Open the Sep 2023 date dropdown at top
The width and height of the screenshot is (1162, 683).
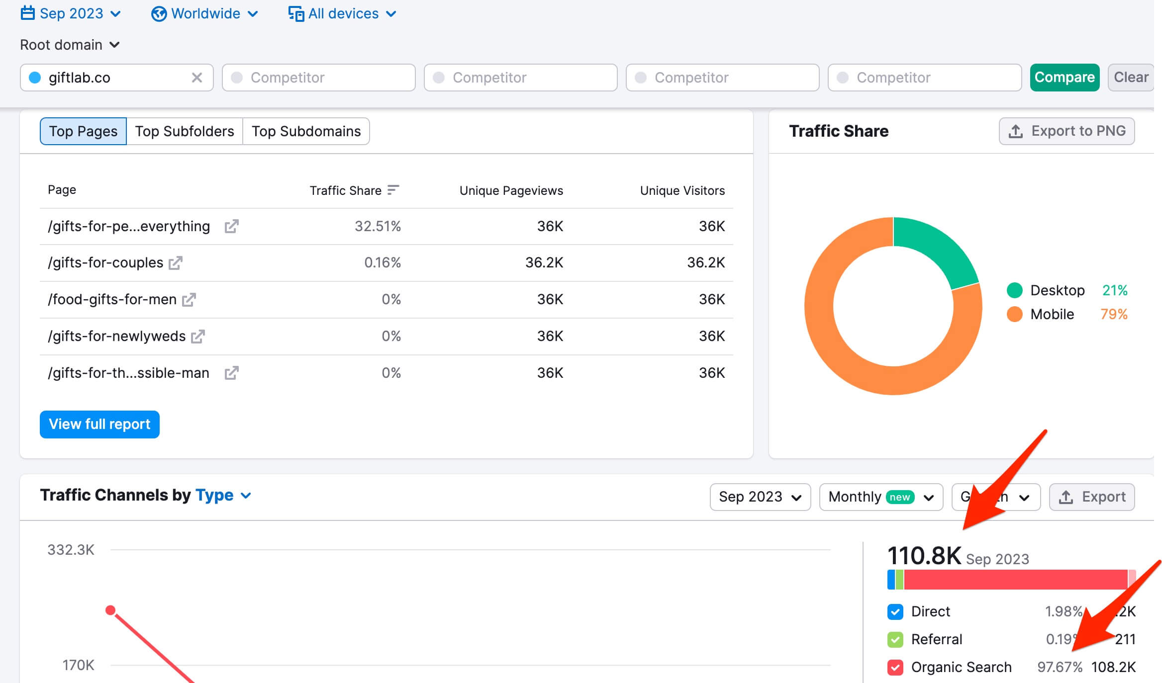click(x=71, y=13)
